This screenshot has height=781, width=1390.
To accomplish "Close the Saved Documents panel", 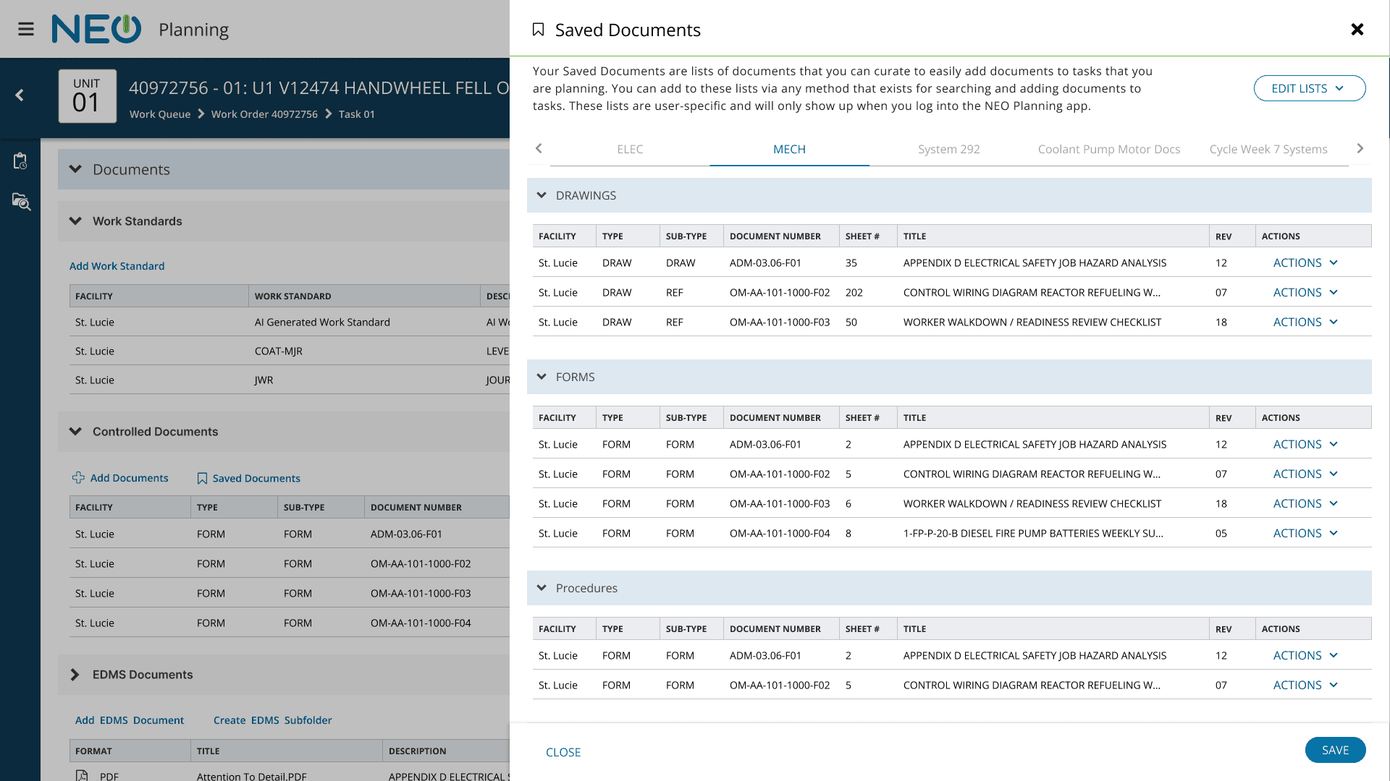I will click(1357, 29).
